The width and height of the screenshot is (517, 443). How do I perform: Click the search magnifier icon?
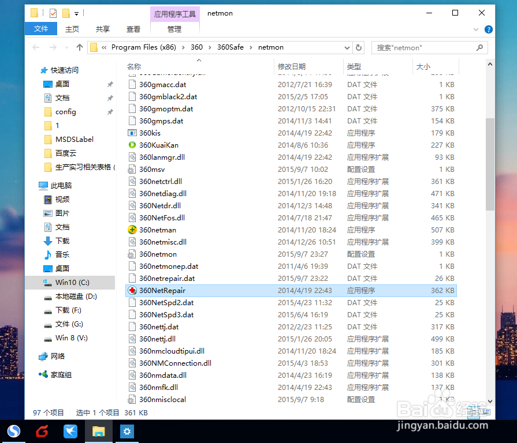click(480, 47)
